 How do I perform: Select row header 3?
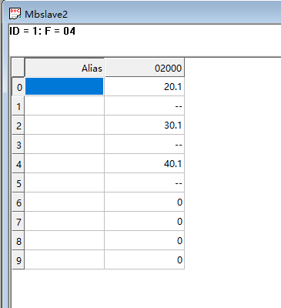coord(18,145)
